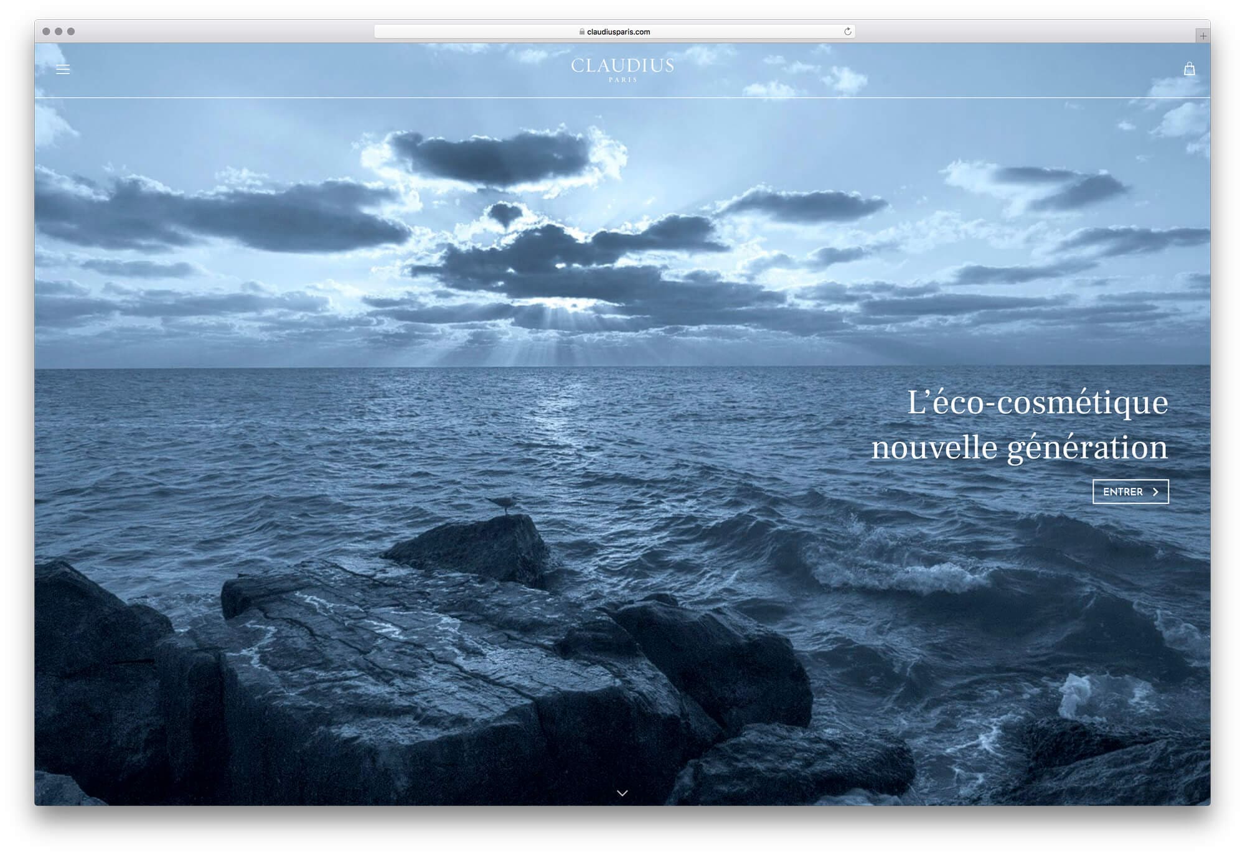Screen dimensions: 1245x855
Task: Click the "L'éco-cosmétique" headline text
Action: coord(1037,402)
